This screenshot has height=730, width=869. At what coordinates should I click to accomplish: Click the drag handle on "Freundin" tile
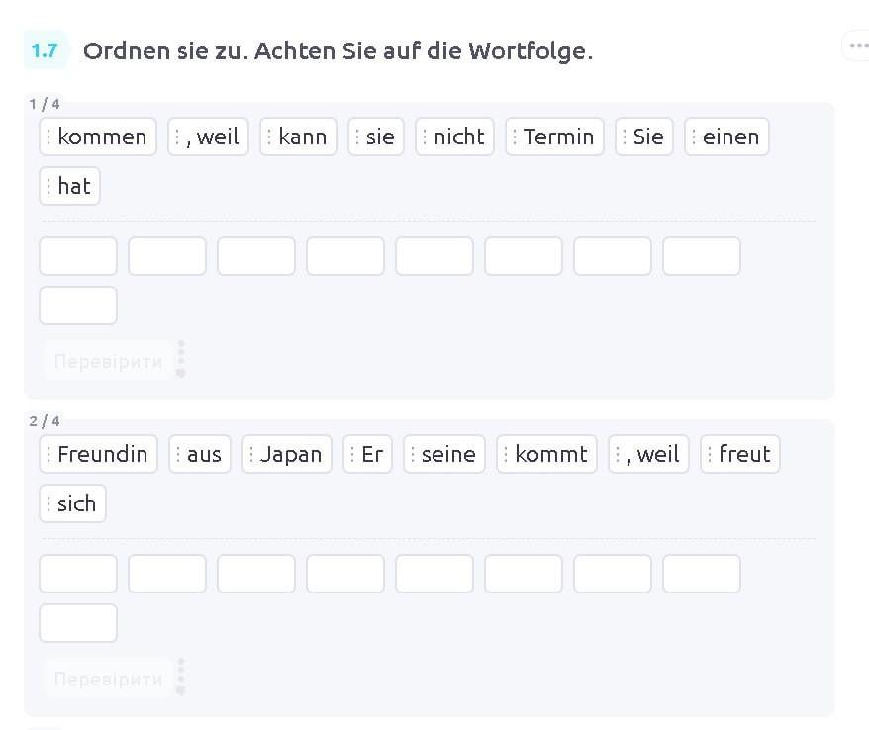tap(48, 454)
